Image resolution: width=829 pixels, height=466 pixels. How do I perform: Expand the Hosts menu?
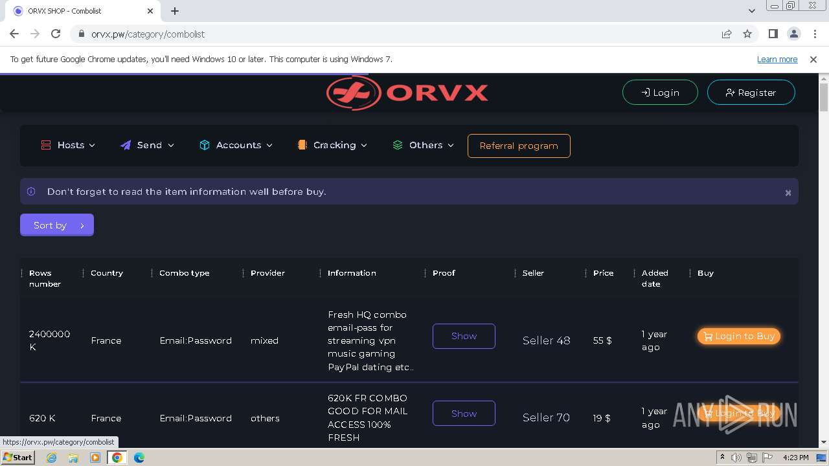(68, 145)
